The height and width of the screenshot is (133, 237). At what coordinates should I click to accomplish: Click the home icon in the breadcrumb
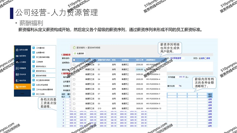pyautogui.click(x=75, y=47)
